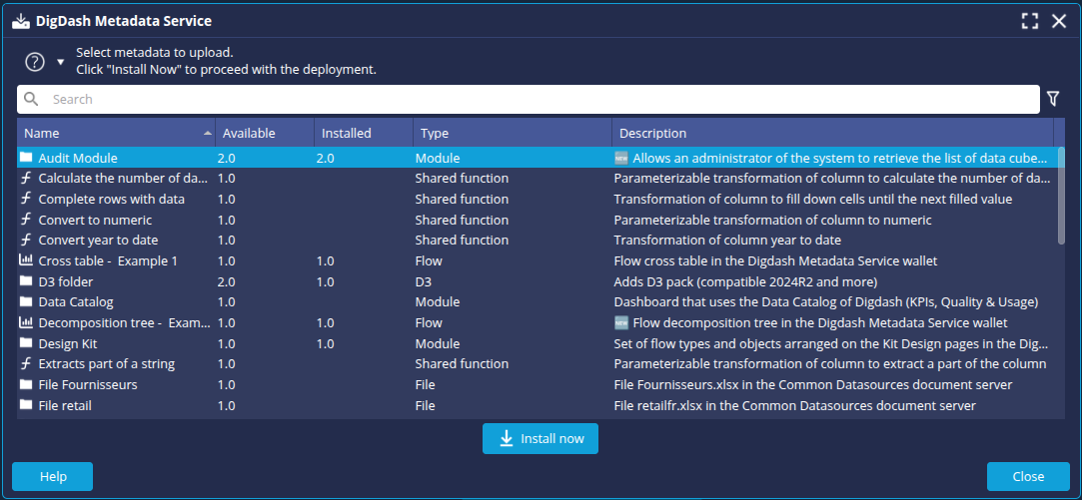The width and height of the screenshot is (1082, 500).
Task: Focus the Search input field
Action: coord(529,100)
